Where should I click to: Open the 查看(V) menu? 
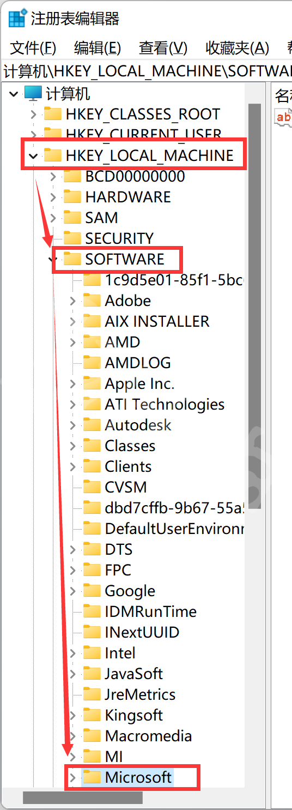point(163,48)
